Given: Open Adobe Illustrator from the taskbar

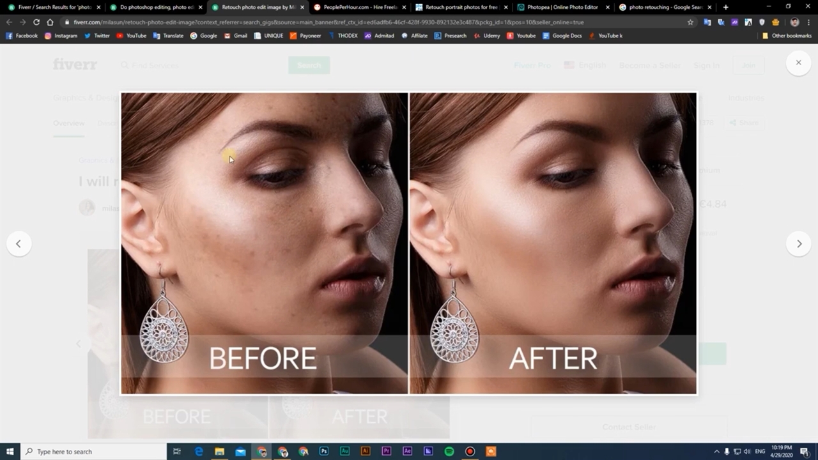Looking at the screenshot, I should click(x=366, y=452).
